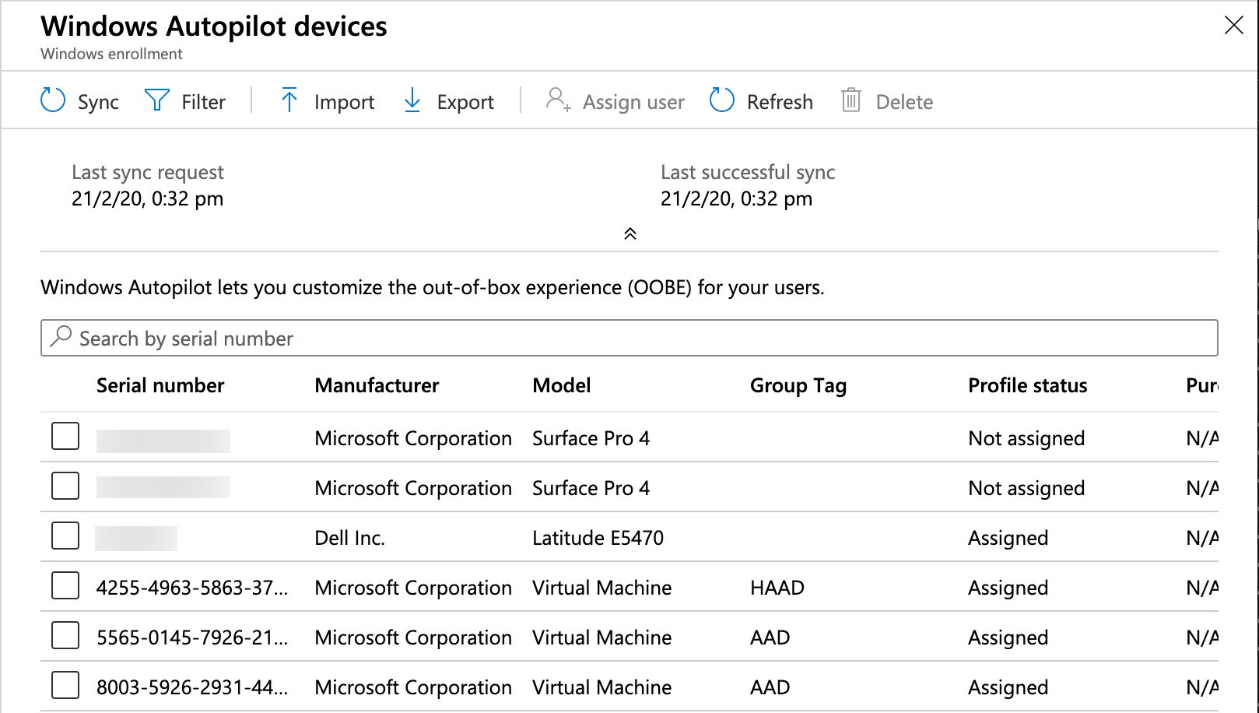Select the checkbox for serial 4255-4963-5863-37
This screenshot has height=713, width=1259.
(65, 585)
